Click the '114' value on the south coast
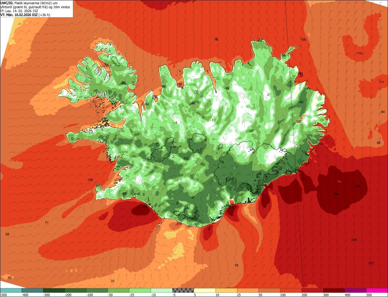Viewport: 388px width, 297px height. 179,224
